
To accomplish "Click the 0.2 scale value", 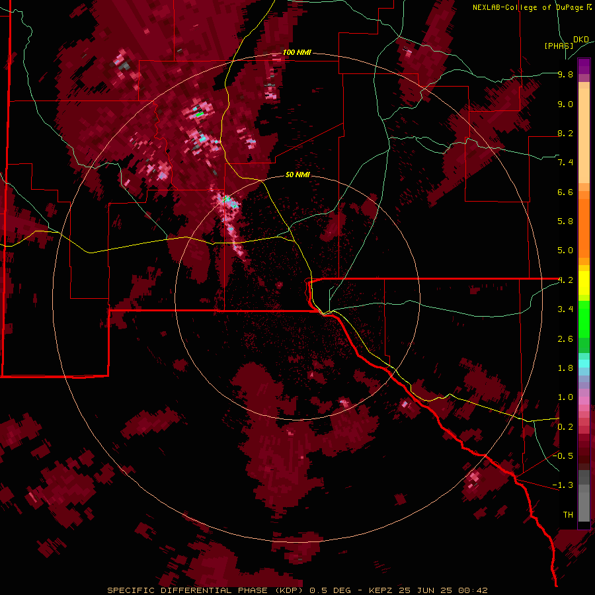I will tap(565, 427).
